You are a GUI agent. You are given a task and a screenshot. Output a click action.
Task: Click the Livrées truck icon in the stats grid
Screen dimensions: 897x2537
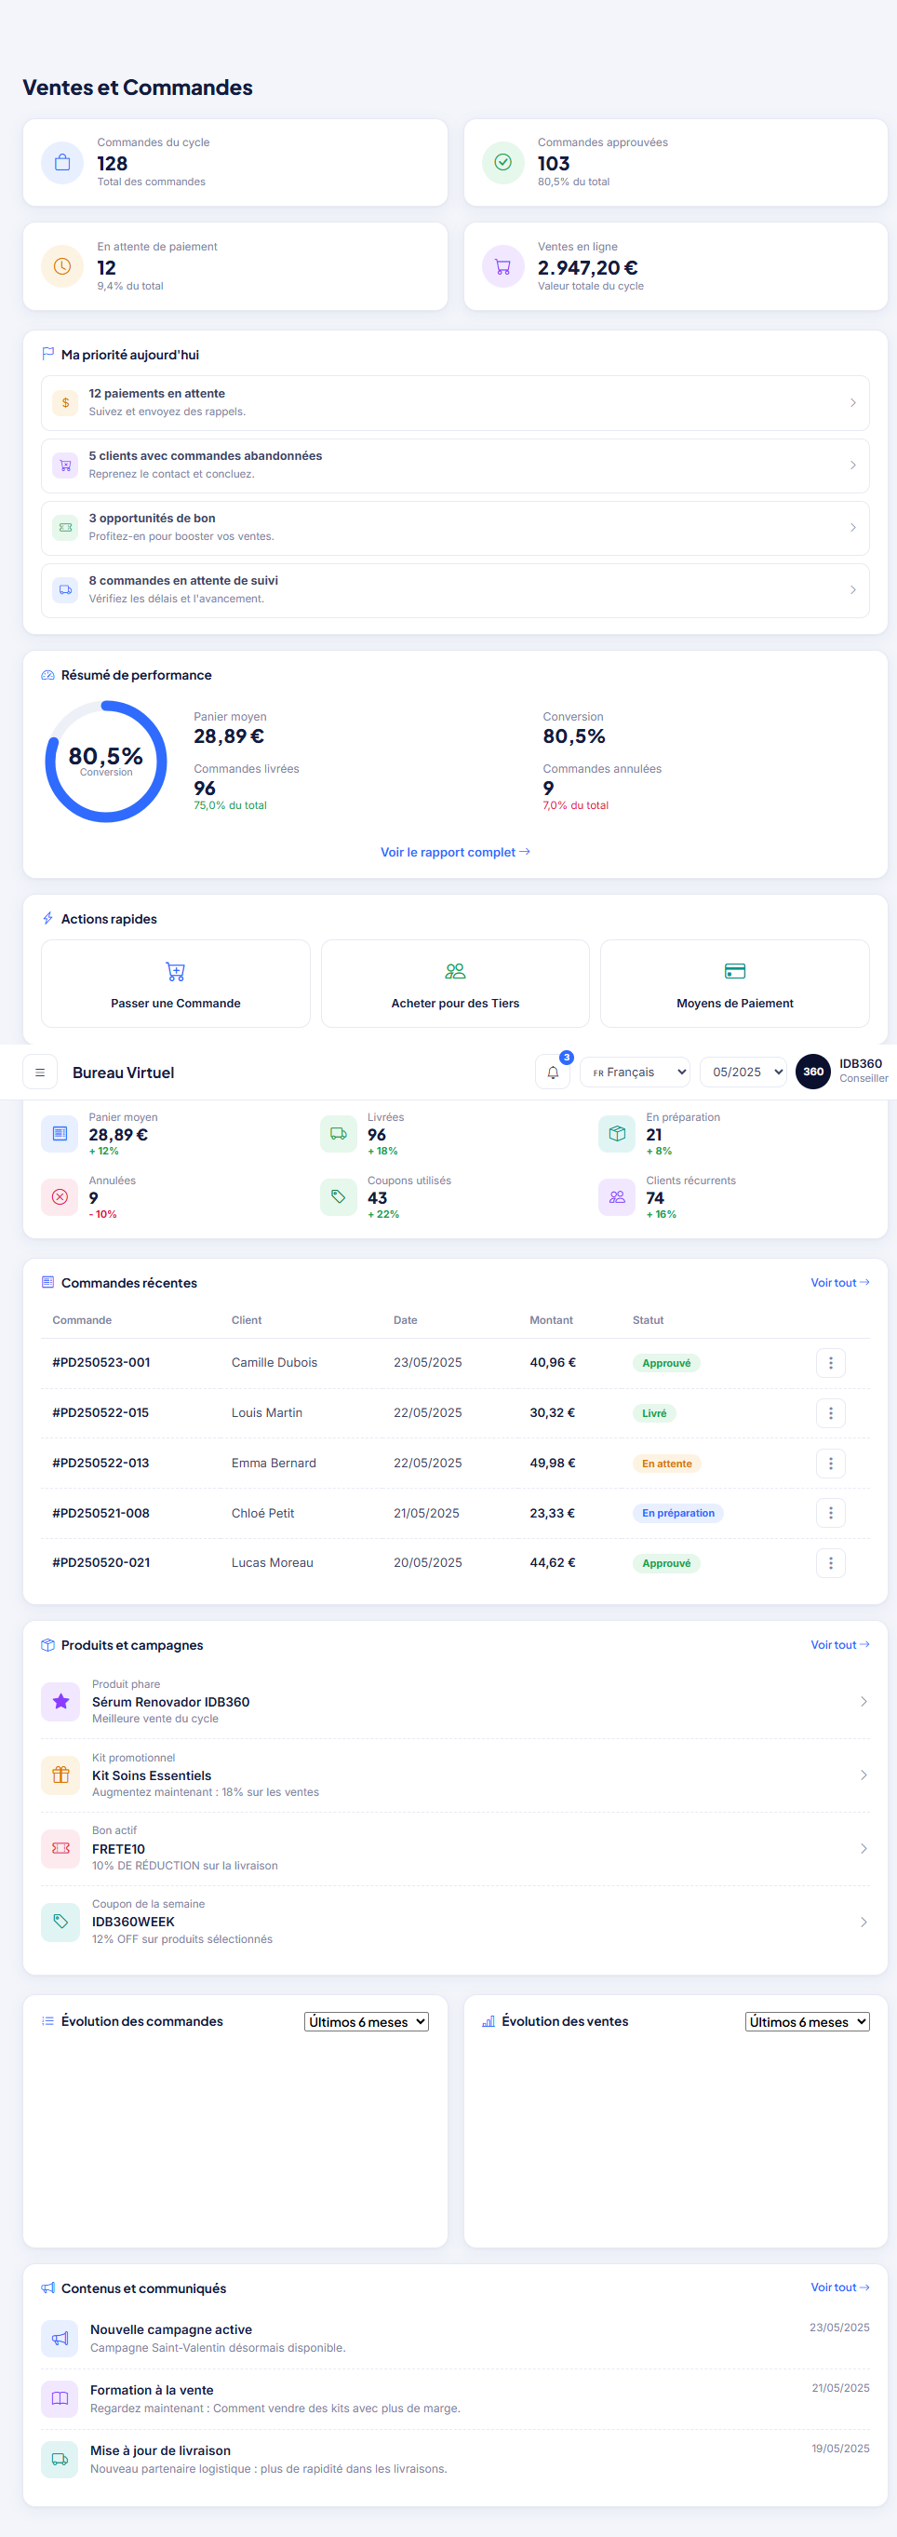pos(339,1134)
